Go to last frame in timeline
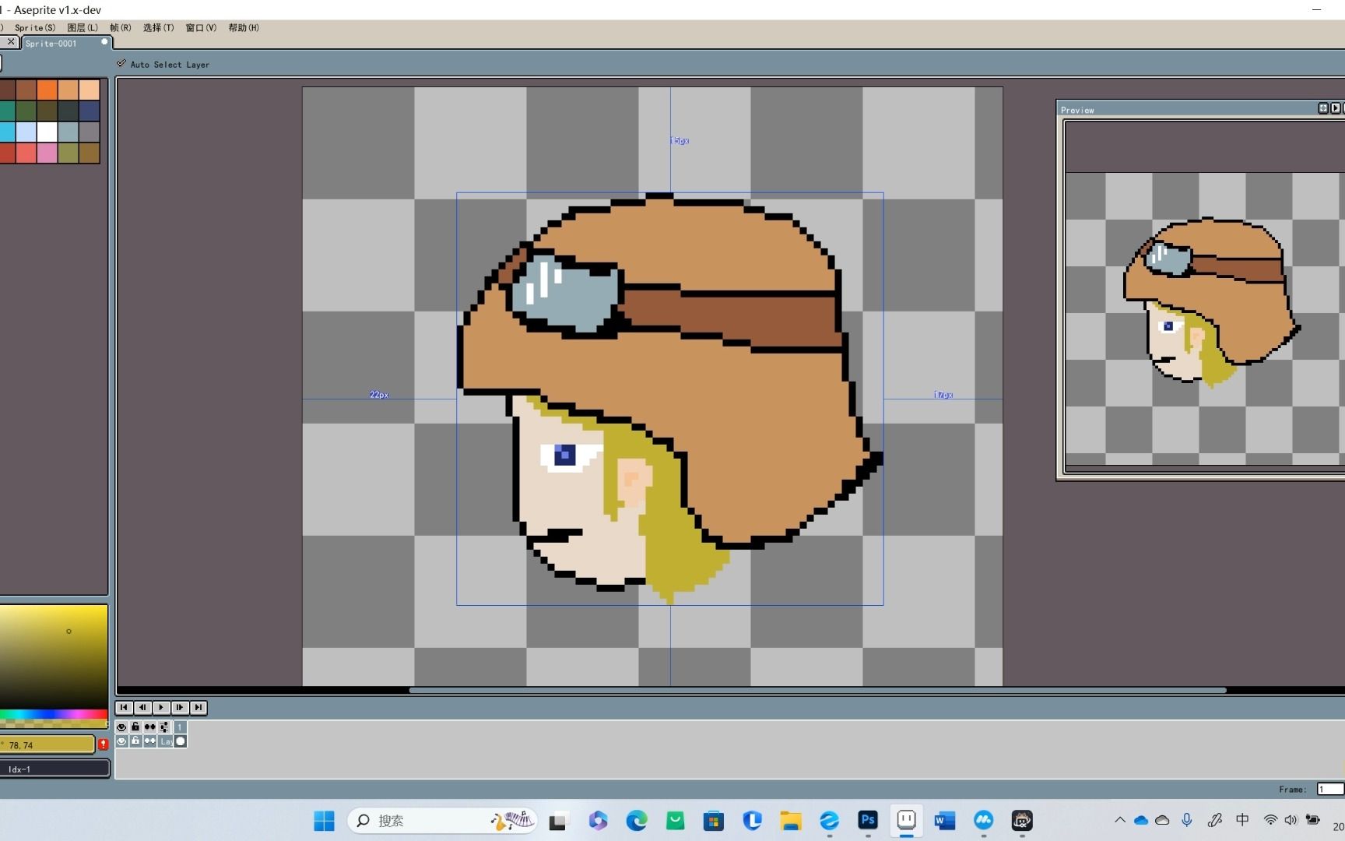The width and height of the screenshot is (1345, 841). click(198, 707)
